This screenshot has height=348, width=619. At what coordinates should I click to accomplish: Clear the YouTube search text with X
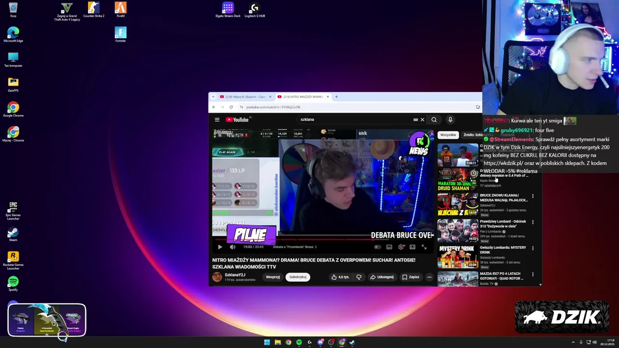(422, 119)
